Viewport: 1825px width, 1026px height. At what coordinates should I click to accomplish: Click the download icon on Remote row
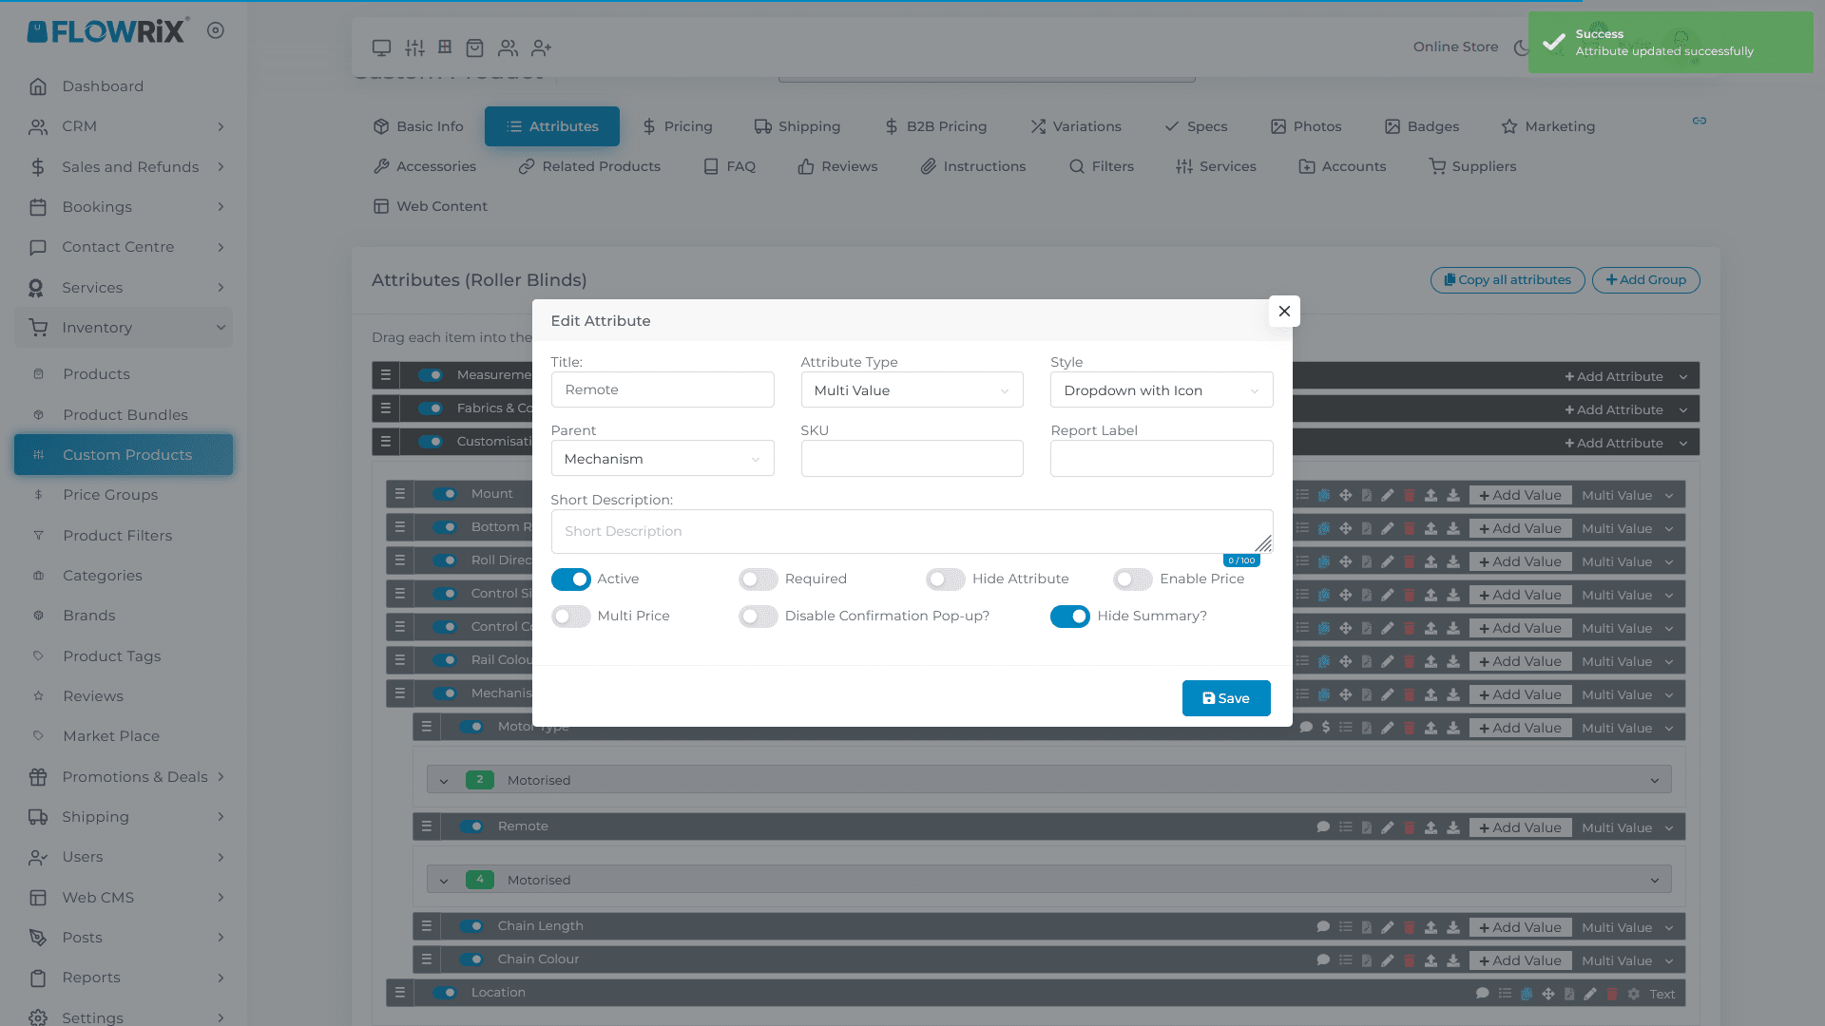point(1452,827)
